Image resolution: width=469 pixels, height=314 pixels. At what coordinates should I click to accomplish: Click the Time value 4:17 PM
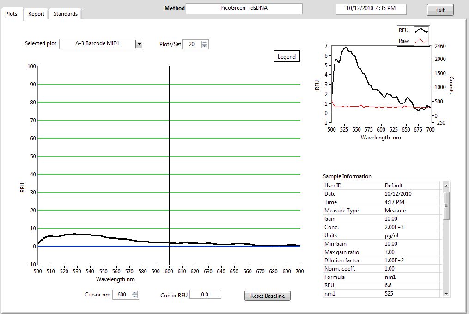pyautogui.click(x=395, y=202)
